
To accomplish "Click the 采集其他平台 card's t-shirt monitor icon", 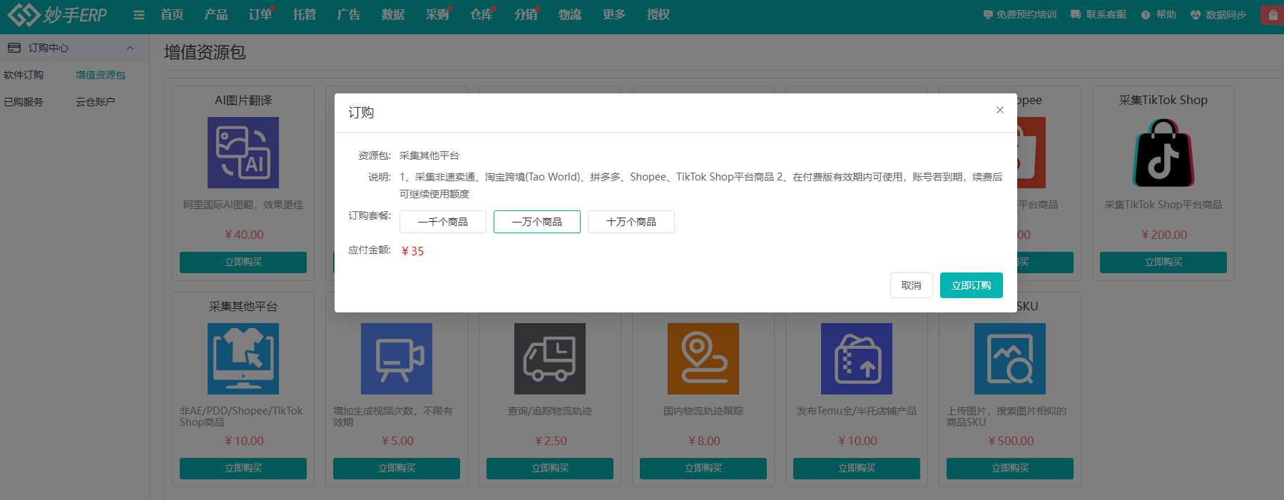I will (243, 359).
